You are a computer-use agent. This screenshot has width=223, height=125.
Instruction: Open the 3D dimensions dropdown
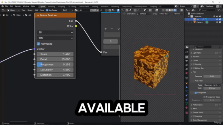coord(55,32)
